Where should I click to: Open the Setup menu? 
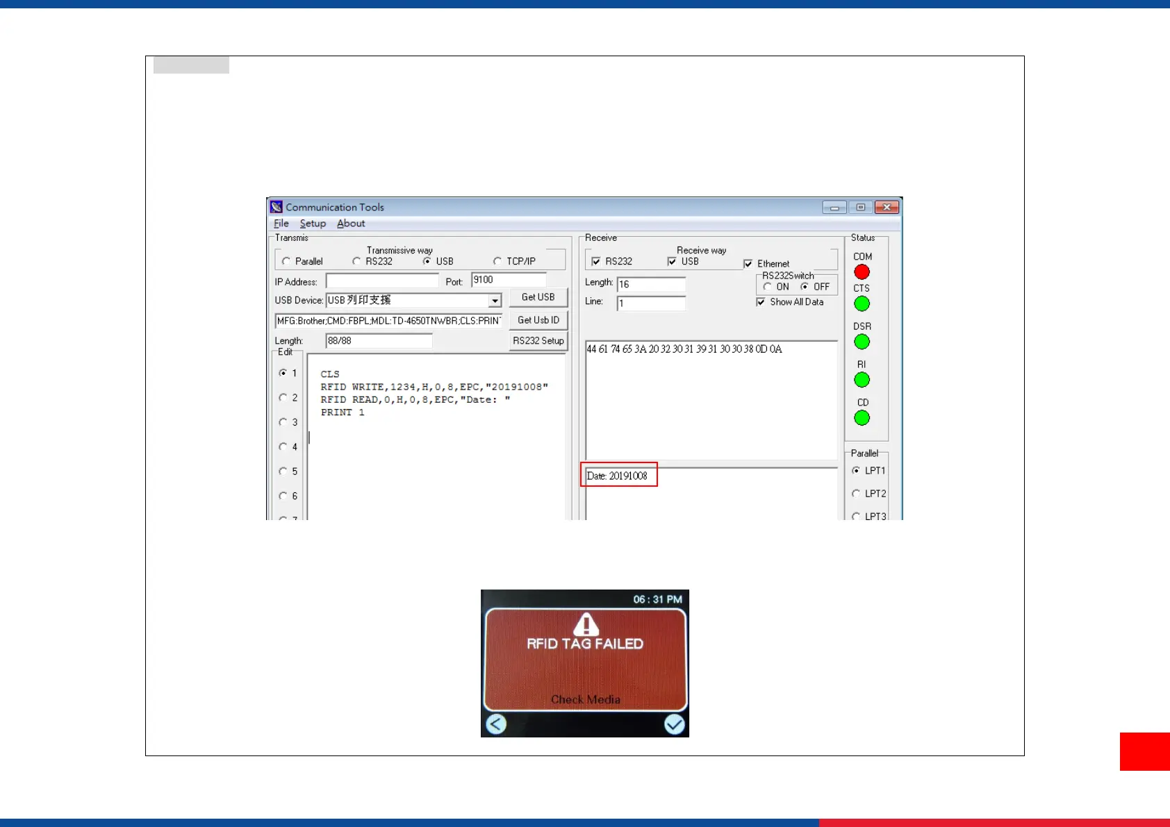pyautogui.click(x=313, y=224)
